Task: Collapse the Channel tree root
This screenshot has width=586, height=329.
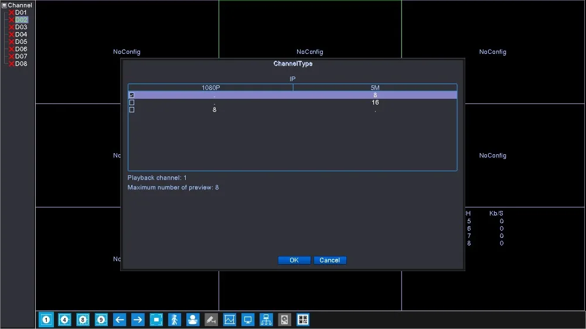Action: pos(4,5)
